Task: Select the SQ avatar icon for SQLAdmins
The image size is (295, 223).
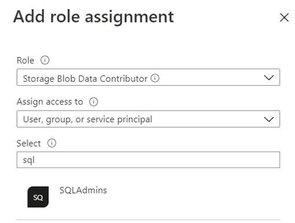Action: pos(38,197)
